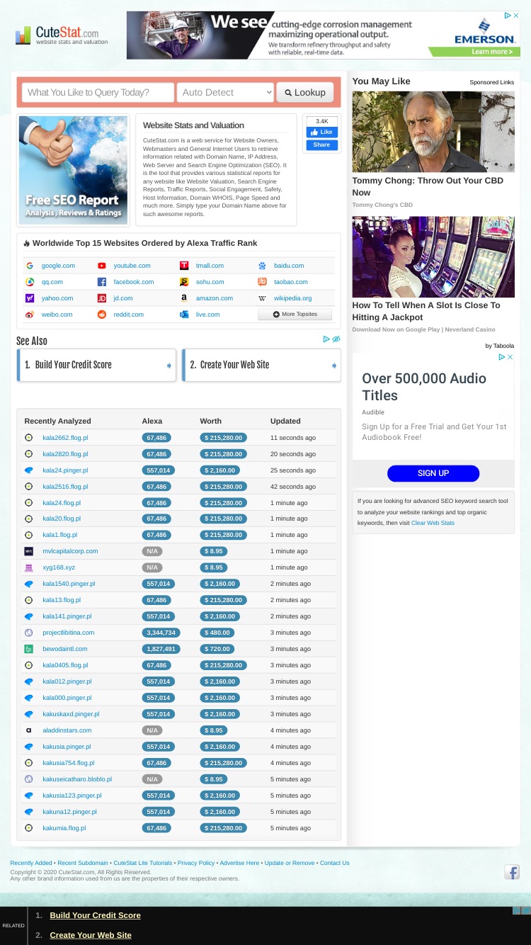Viewport: 531px width, 945px height.
Task: Click the YouTube favicon icon
Action: click(102, 266)
